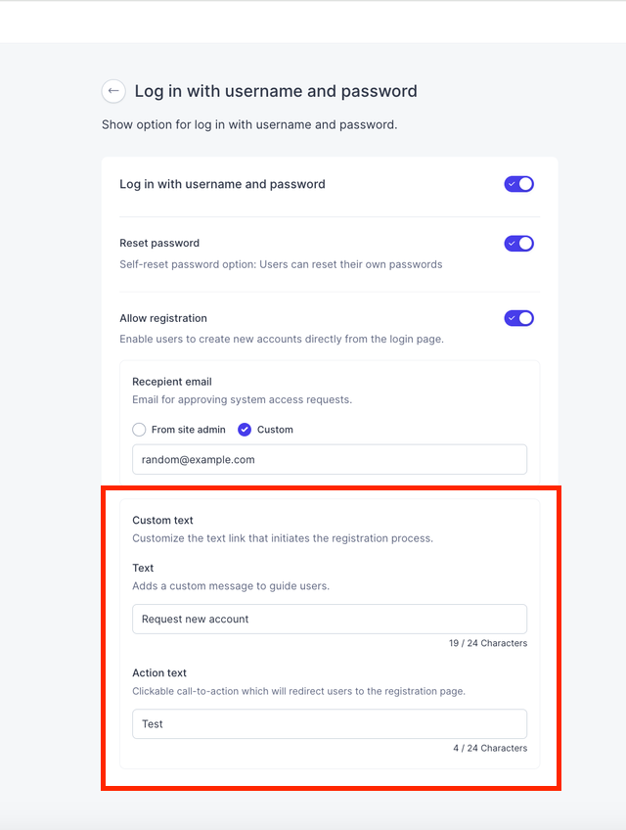
Task: Click the Custom text section heading
Action: click(x=162, y=521)
